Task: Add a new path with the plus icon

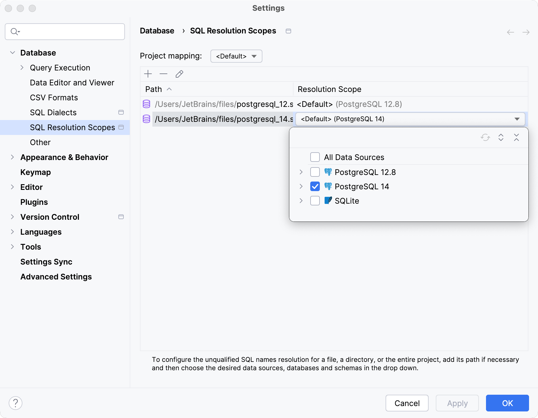Action: pyautogui.click(x=148, y=74)
